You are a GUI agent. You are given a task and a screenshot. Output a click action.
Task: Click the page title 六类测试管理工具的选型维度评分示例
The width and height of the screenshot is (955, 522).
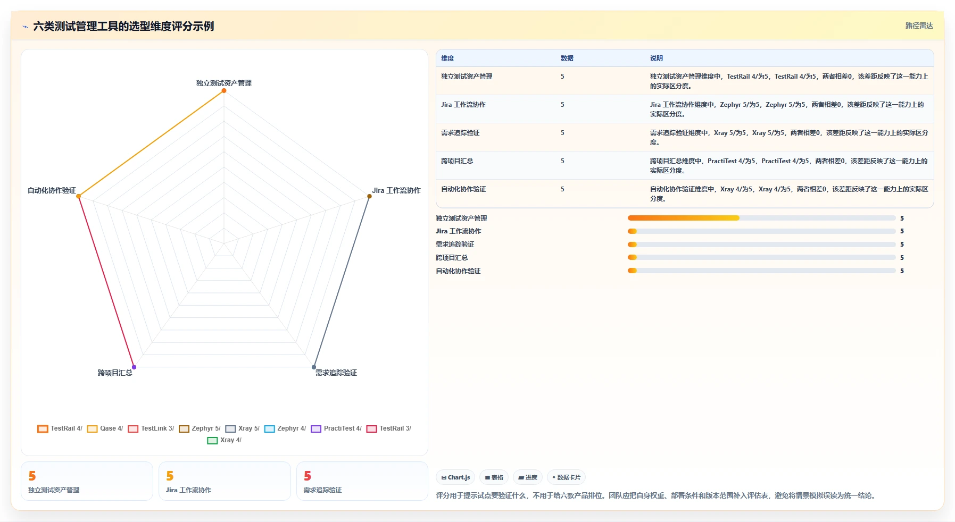click(x=123, y=26)
